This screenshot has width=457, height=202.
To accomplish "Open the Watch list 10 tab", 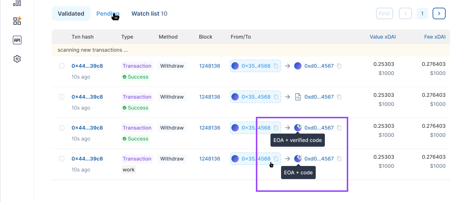I will (149, 13).
